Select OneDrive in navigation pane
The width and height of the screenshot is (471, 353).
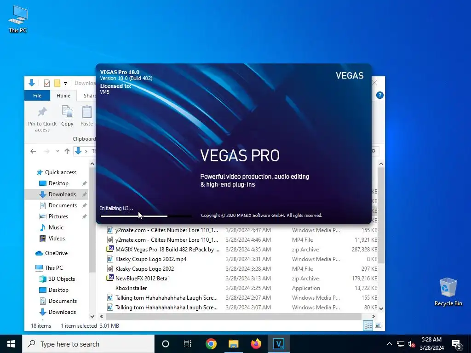click(56, 253)
